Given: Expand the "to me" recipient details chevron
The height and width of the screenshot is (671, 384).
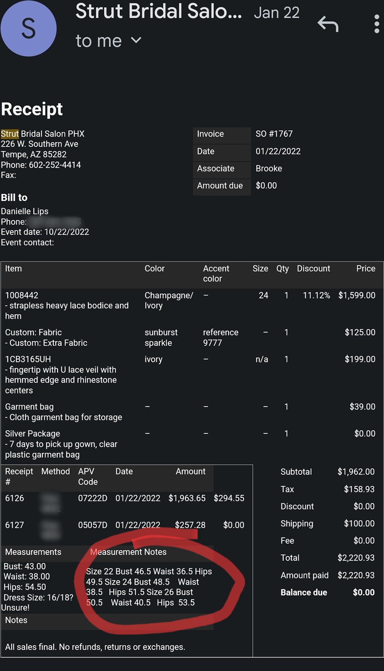Looking at the screenshot, I should click(x=136, y=40).
